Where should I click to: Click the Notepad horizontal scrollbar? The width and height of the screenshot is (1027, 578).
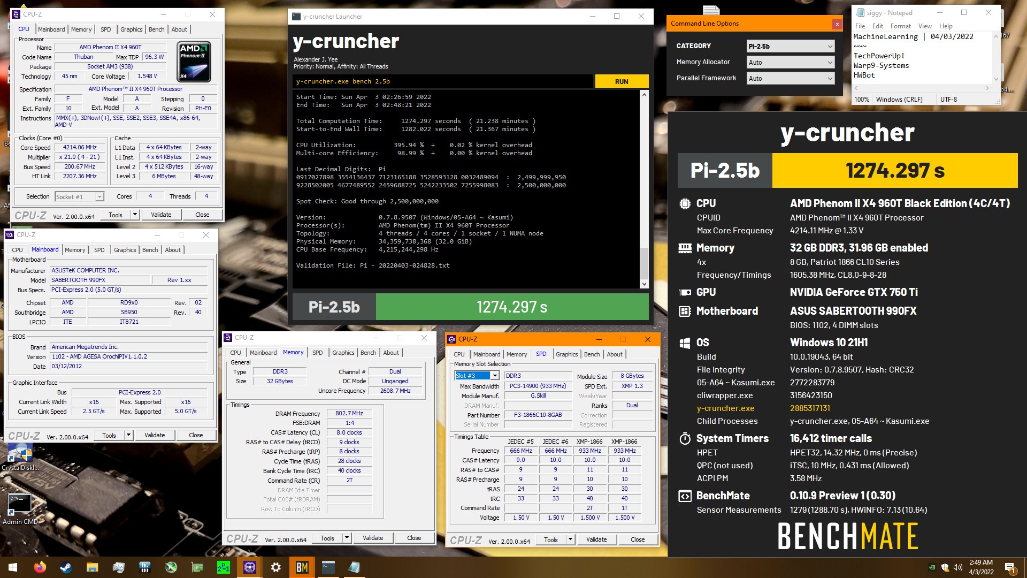(x=922, y=88)
